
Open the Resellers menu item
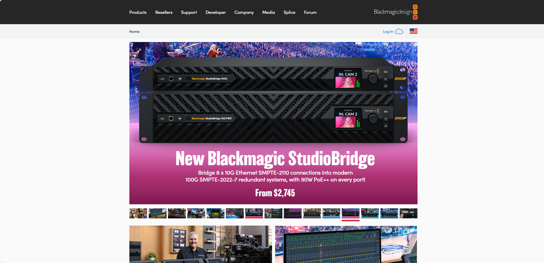pyautogui.click(x=164, y=12)
